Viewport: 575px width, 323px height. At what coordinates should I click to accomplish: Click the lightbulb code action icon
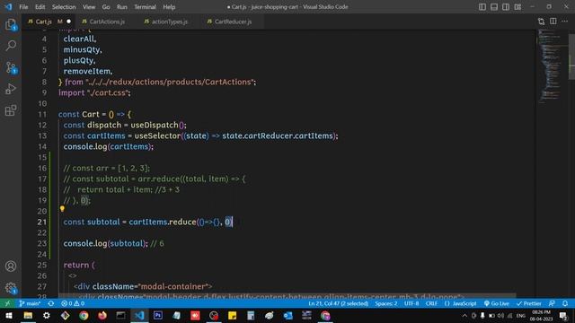click(x=62, y=209)
